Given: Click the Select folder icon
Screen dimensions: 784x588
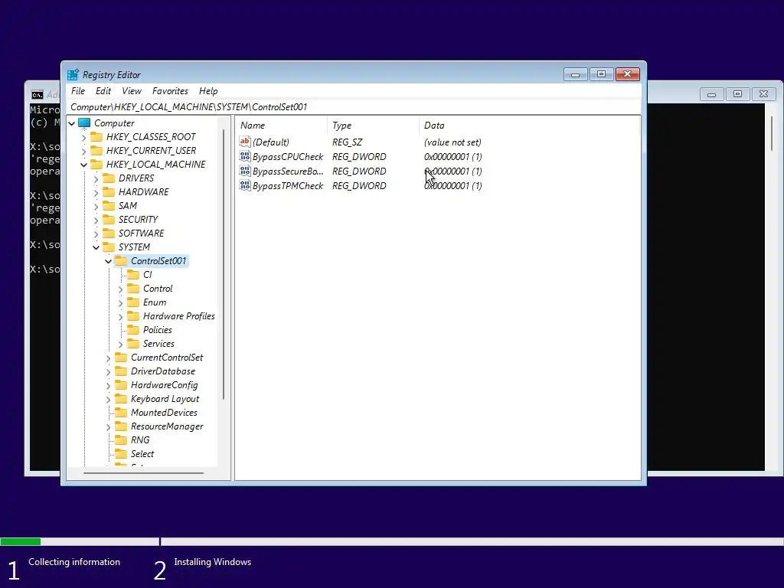Looking at the screenshot, I should 121,453.
